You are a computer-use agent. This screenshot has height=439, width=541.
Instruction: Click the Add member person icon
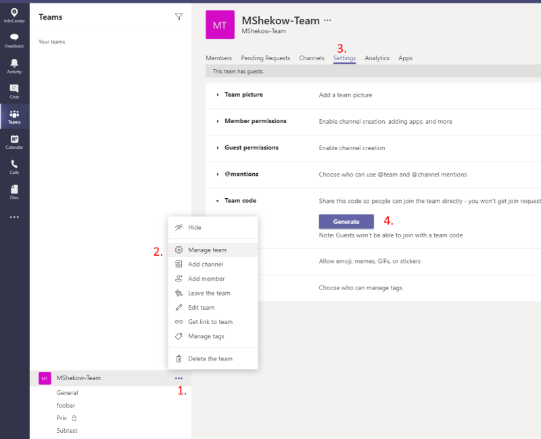179,278
